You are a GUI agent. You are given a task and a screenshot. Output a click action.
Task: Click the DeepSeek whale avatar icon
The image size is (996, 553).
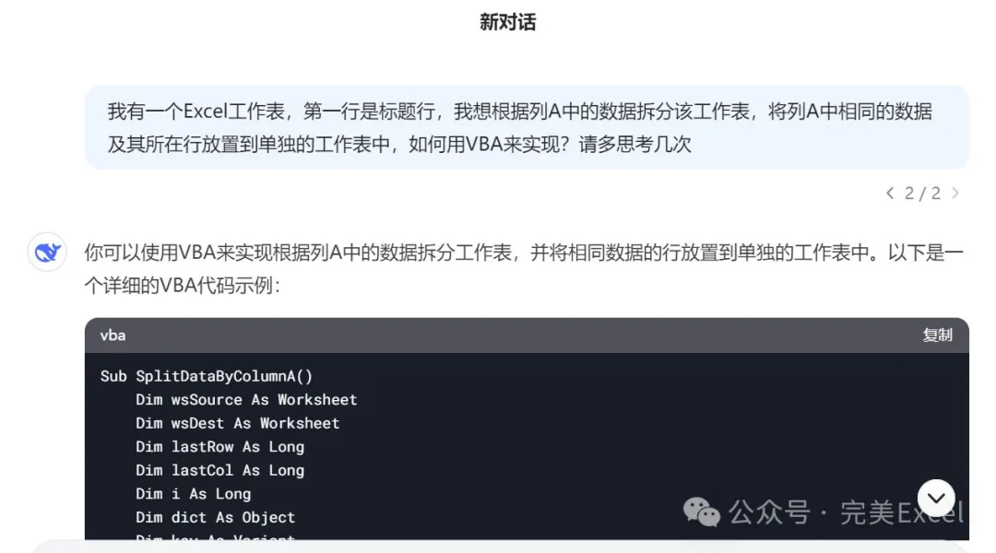pyautogui.click(x=47, y=253)
